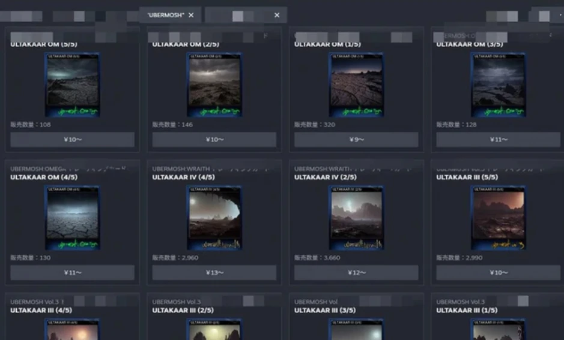Click the ¥10~ price button under ULTAKAAR OM (5/5)
The image size is (564, 340).
pyautogui.click(x=72, y=139)
